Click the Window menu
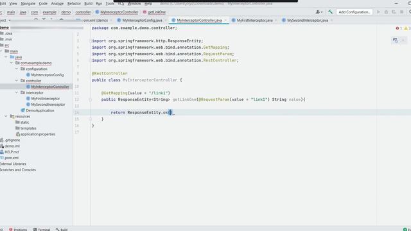Viewport: 411px width, 231px height. [134, 4]
